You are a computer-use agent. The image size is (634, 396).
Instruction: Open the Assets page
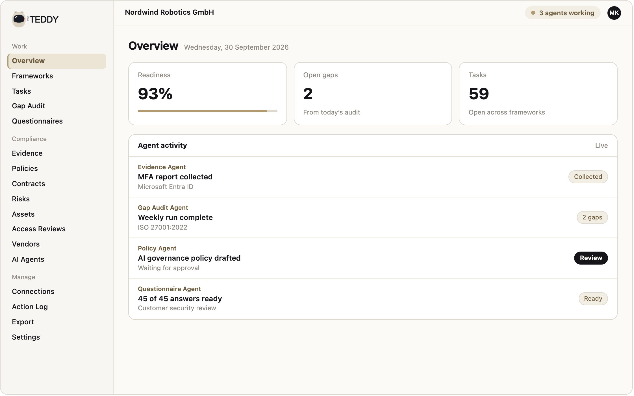click(x=23, y=214)
